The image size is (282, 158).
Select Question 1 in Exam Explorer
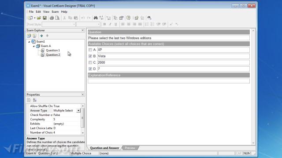(53, 50)
